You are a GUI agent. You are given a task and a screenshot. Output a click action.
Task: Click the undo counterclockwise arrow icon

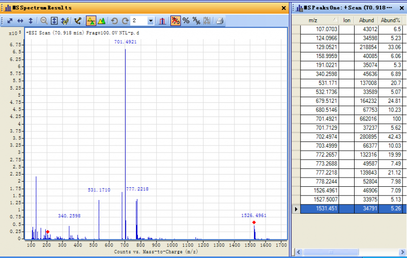tap(114, 21)
